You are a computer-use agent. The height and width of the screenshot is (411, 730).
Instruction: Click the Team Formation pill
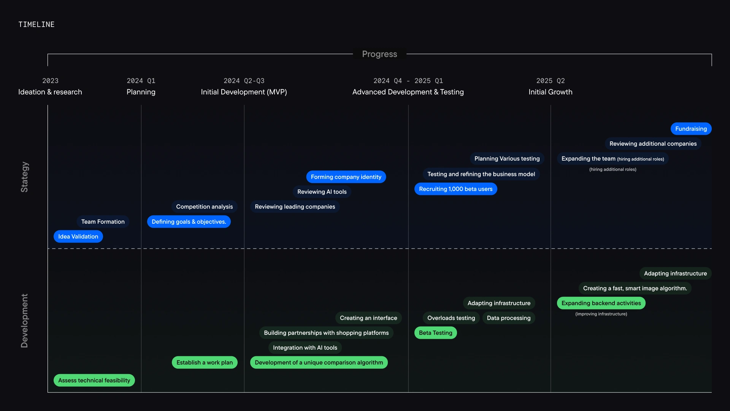[103, 221]
